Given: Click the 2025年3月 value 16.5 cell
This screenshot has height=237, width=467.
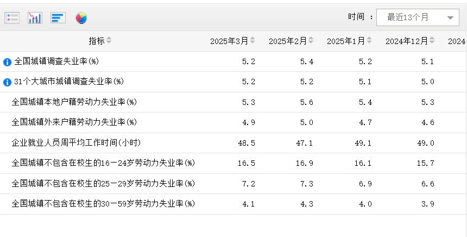Looking at the screenshot, I should click(248, 163).
